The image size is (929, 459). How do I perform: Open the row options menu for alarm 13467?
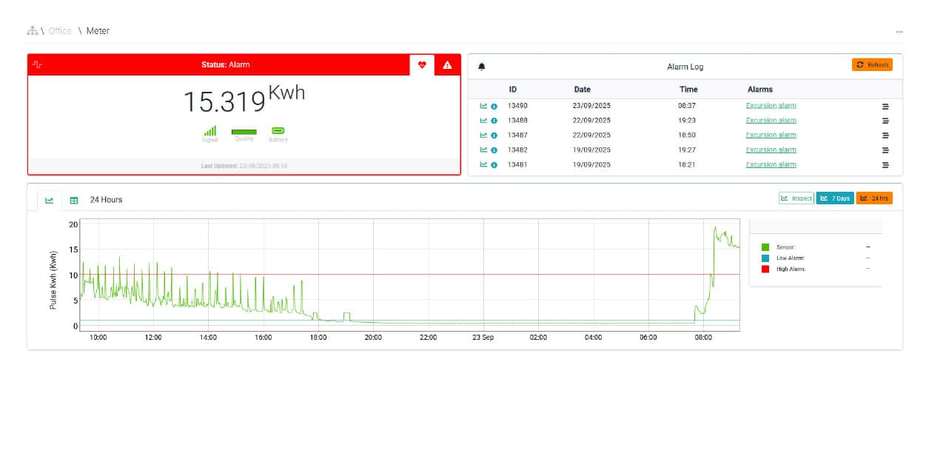pos(885,135)
